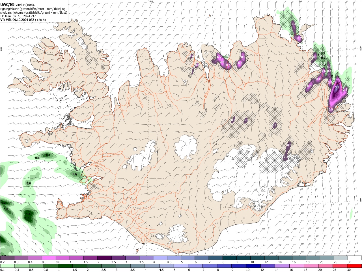362x272 pixels.
Task: Click the "1.1" rainfall value off the west coast
Action: (x=48, y=155)
